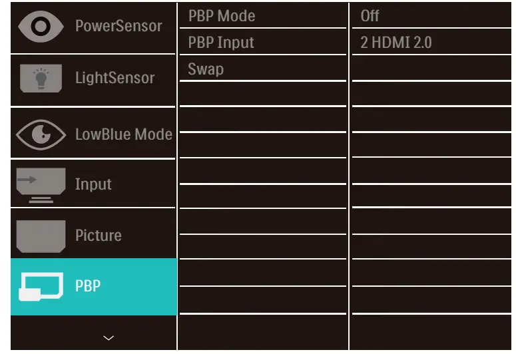Toggle the PBP Mode Off value
This screenshot has width=516, height=354.
tap(370, 15)
